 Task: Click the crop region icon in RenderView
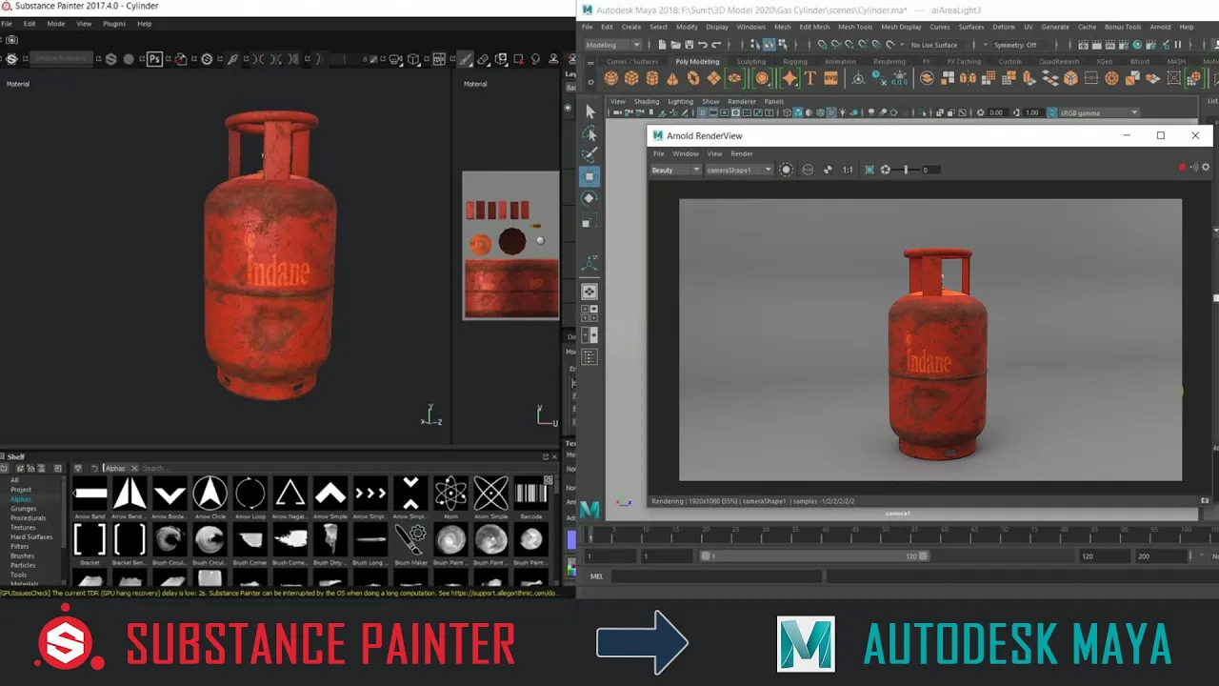[x=869, y=170]
